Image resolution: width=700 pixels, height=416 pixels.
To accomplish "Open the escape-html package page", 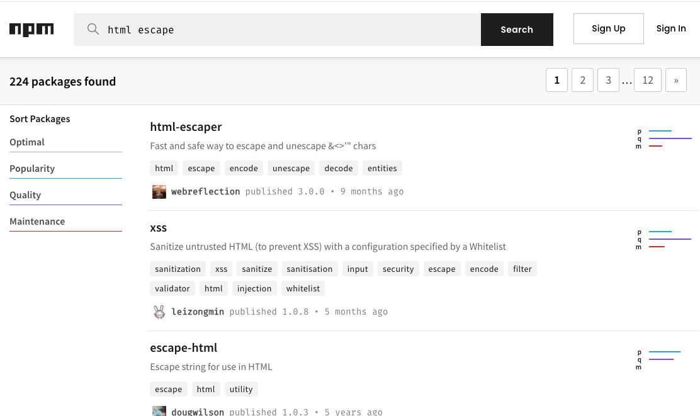I will tap(183, 347).
